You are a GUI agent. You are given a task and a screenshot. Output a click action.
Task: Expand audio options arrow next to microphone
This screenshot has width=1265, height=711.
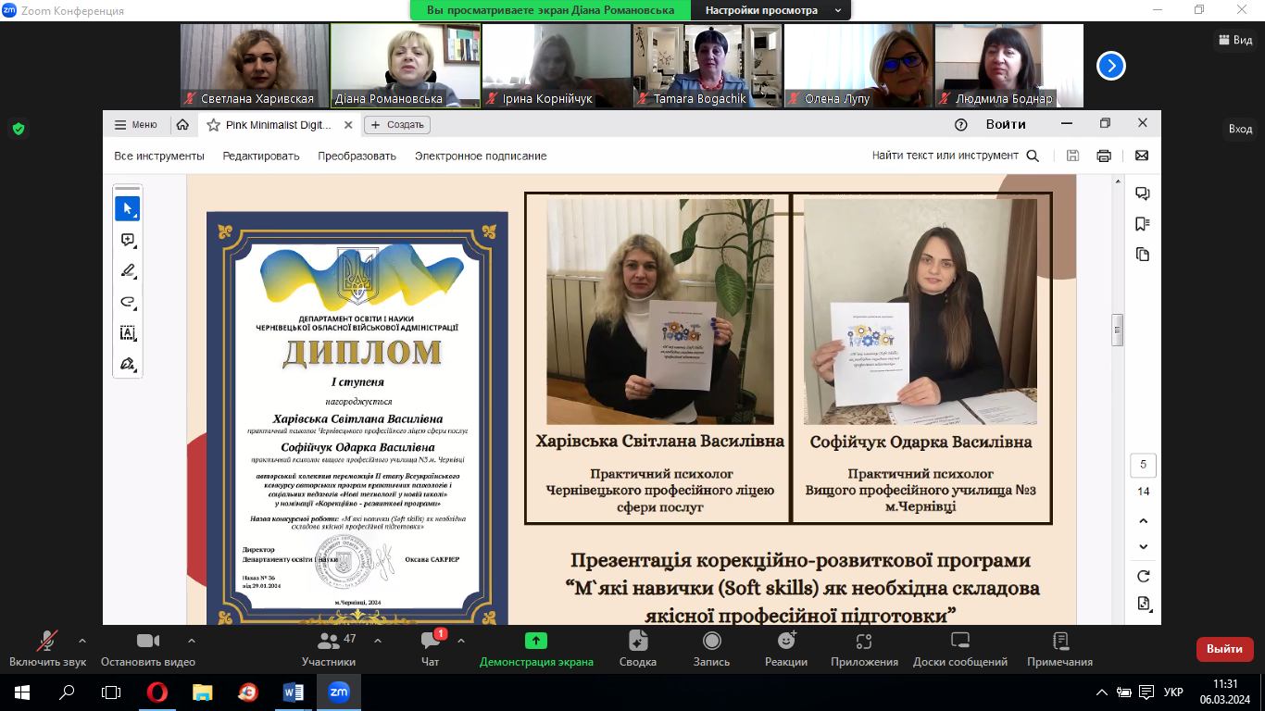pos(82,641)
